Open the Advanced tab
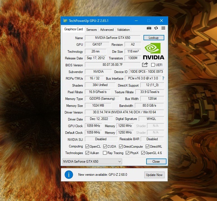The image size is (217, 201). tap(107, 30)
